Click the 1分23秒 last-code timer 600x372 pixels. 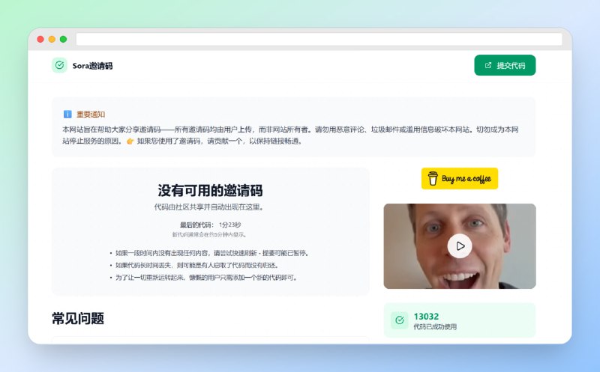tap(229, 225)
